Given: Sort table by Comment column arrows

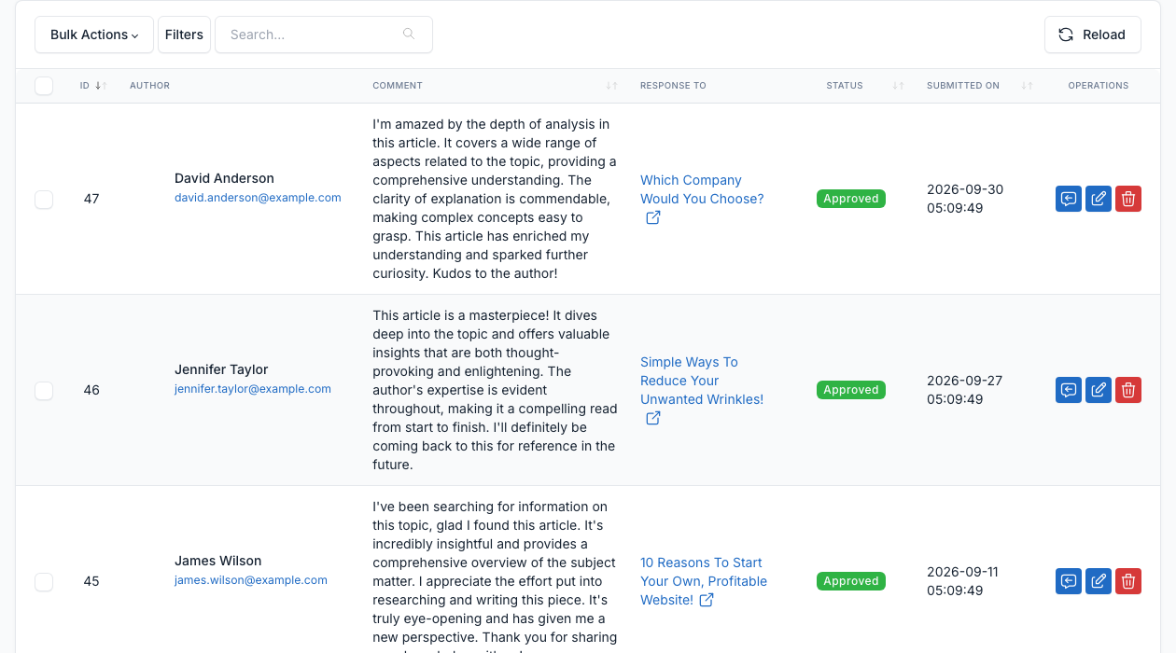Looking at the screenshot, I should (x=611, y=86).
